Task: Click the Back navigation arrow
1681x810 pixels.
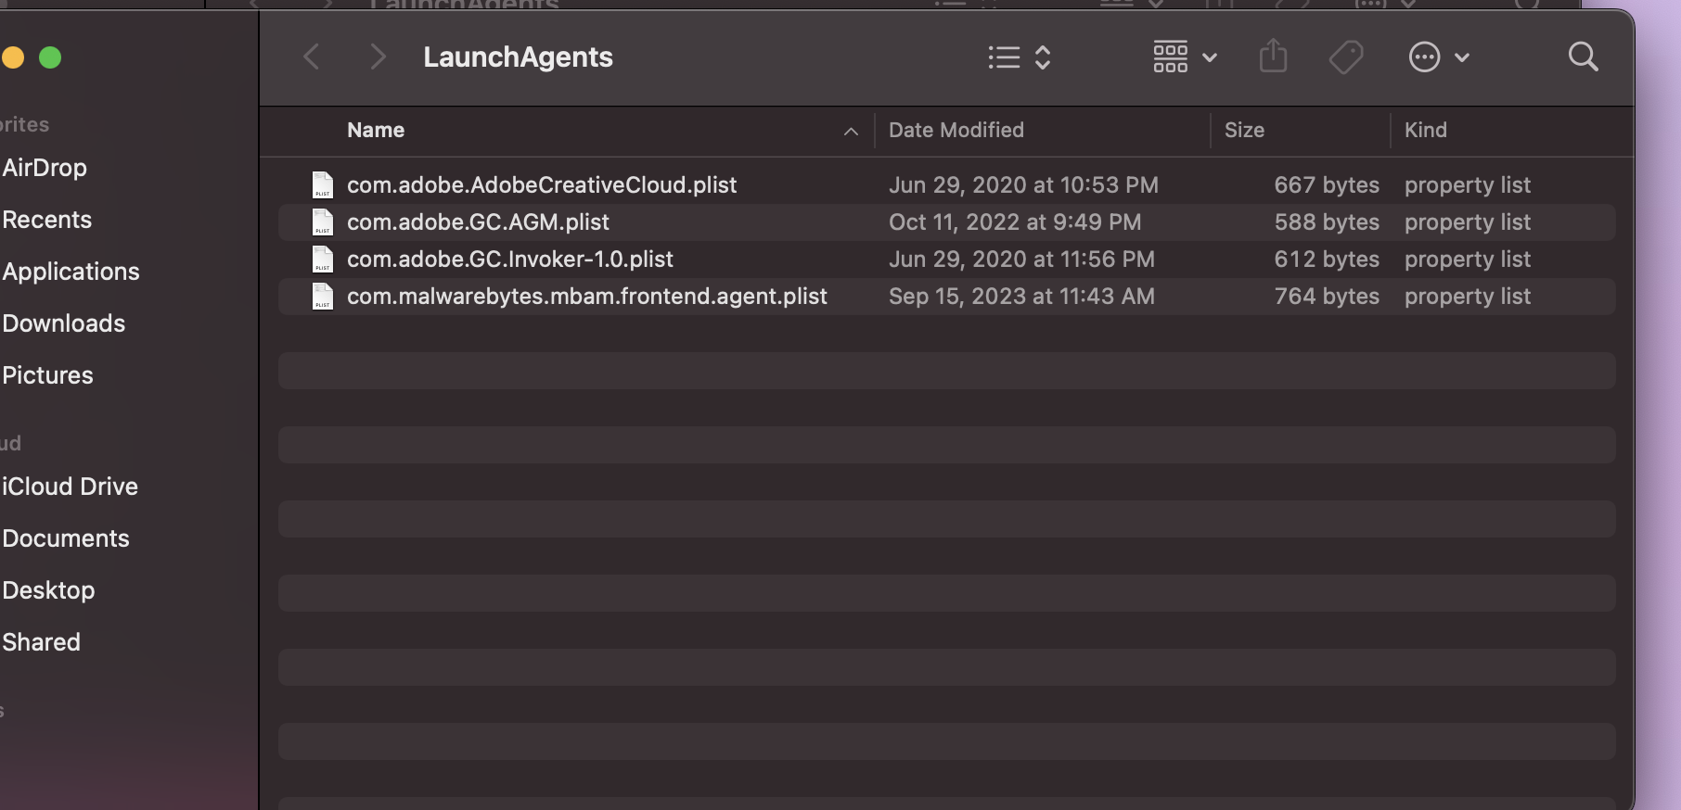Action: [x=312, y=57]
